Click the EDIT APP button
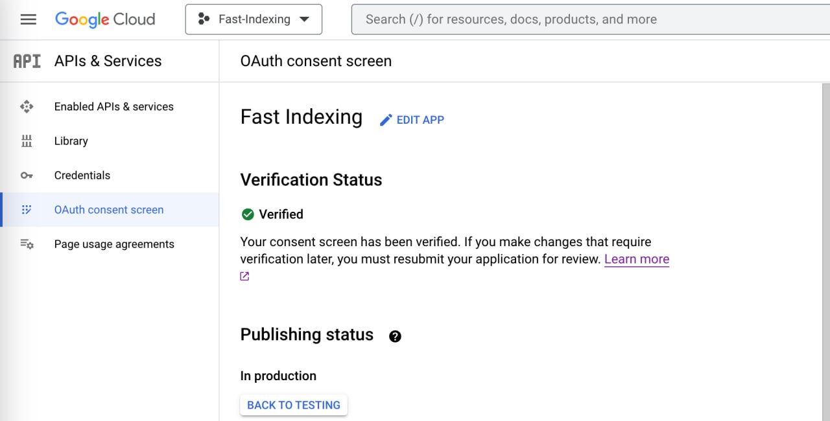The image size is (830, 421). click(x=412, y=120)
